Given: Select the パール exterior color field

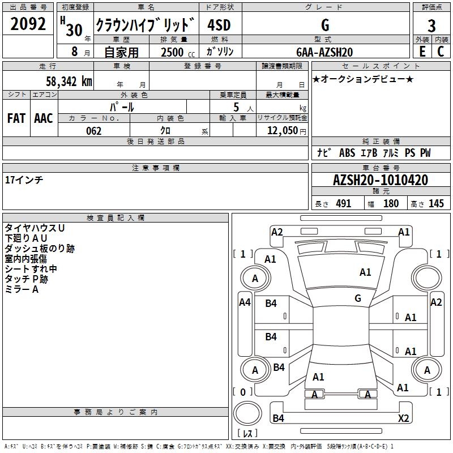Looking at the screenshot, I should 122,106.
